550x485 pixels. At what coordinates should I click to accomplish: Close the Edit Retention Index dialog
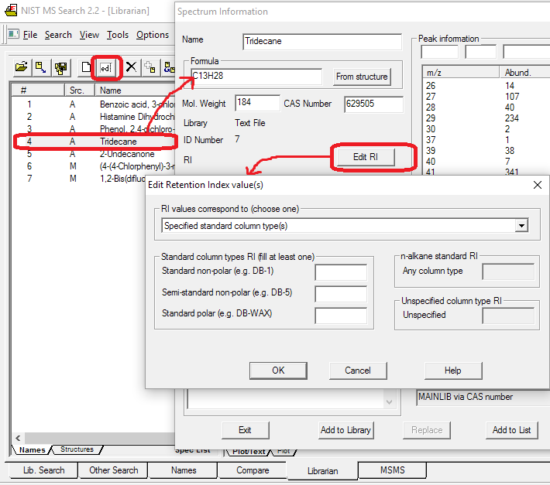pos(538,185)
